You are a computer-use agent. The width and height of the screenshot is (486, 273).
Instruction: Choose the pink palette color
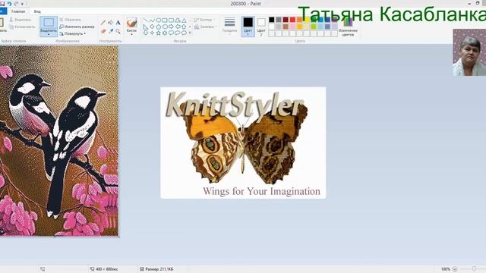(x=292, y=27)
